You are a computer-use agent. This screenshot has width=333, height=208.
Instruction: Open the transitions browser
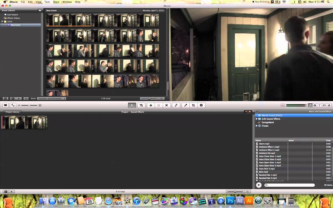[x=324, y=105]
